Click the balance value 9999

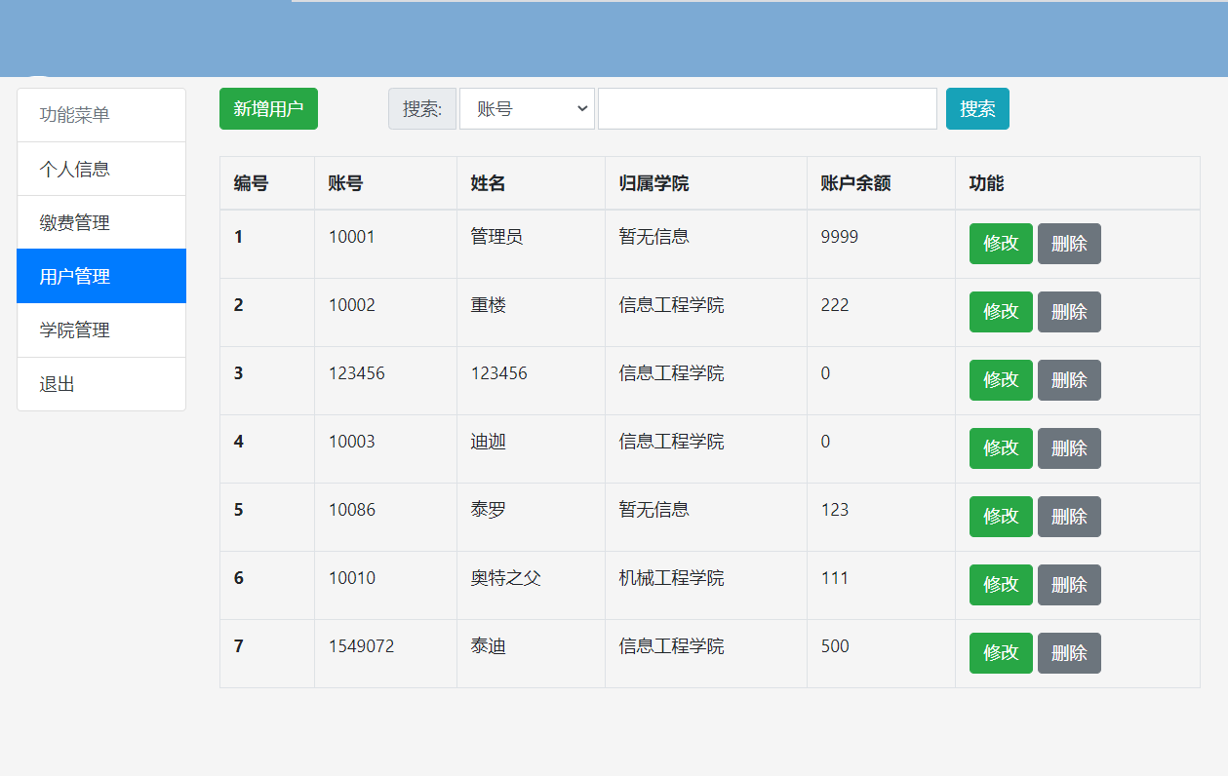[839, 237]
